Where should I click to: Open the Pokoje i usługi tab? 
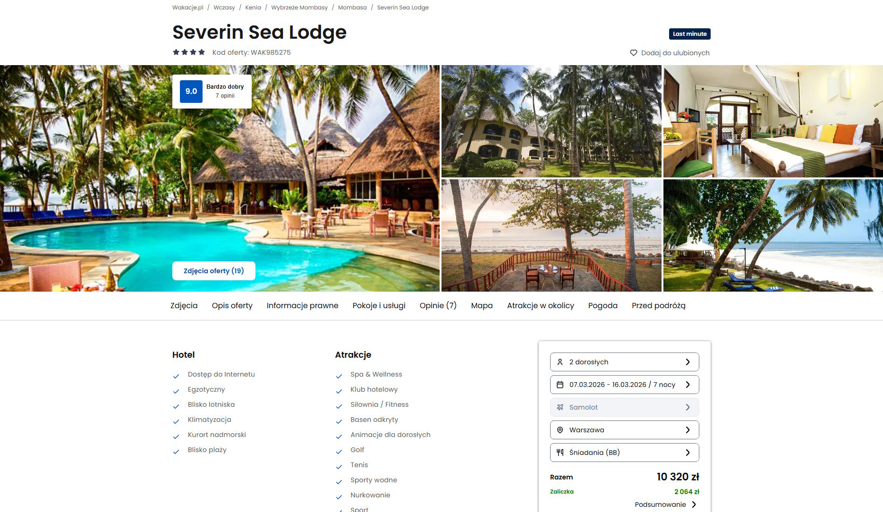pyautogui.click(x=379, y=306)
